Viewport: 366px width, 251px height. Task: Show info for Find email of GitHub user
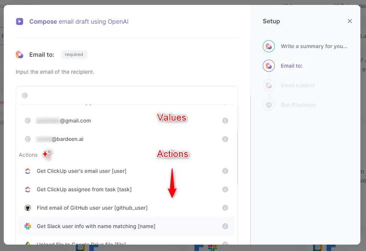point(225,208)
